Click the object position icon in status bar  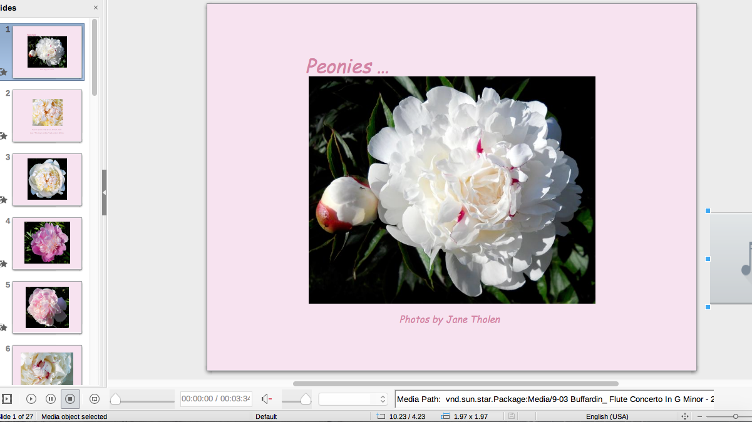click(x=381, y=416)
